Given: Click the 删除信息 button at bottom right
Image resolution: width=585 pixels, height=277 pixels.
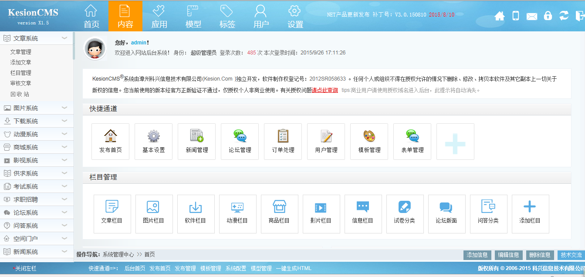Looking at the screenshot, I should pos(540,255).
